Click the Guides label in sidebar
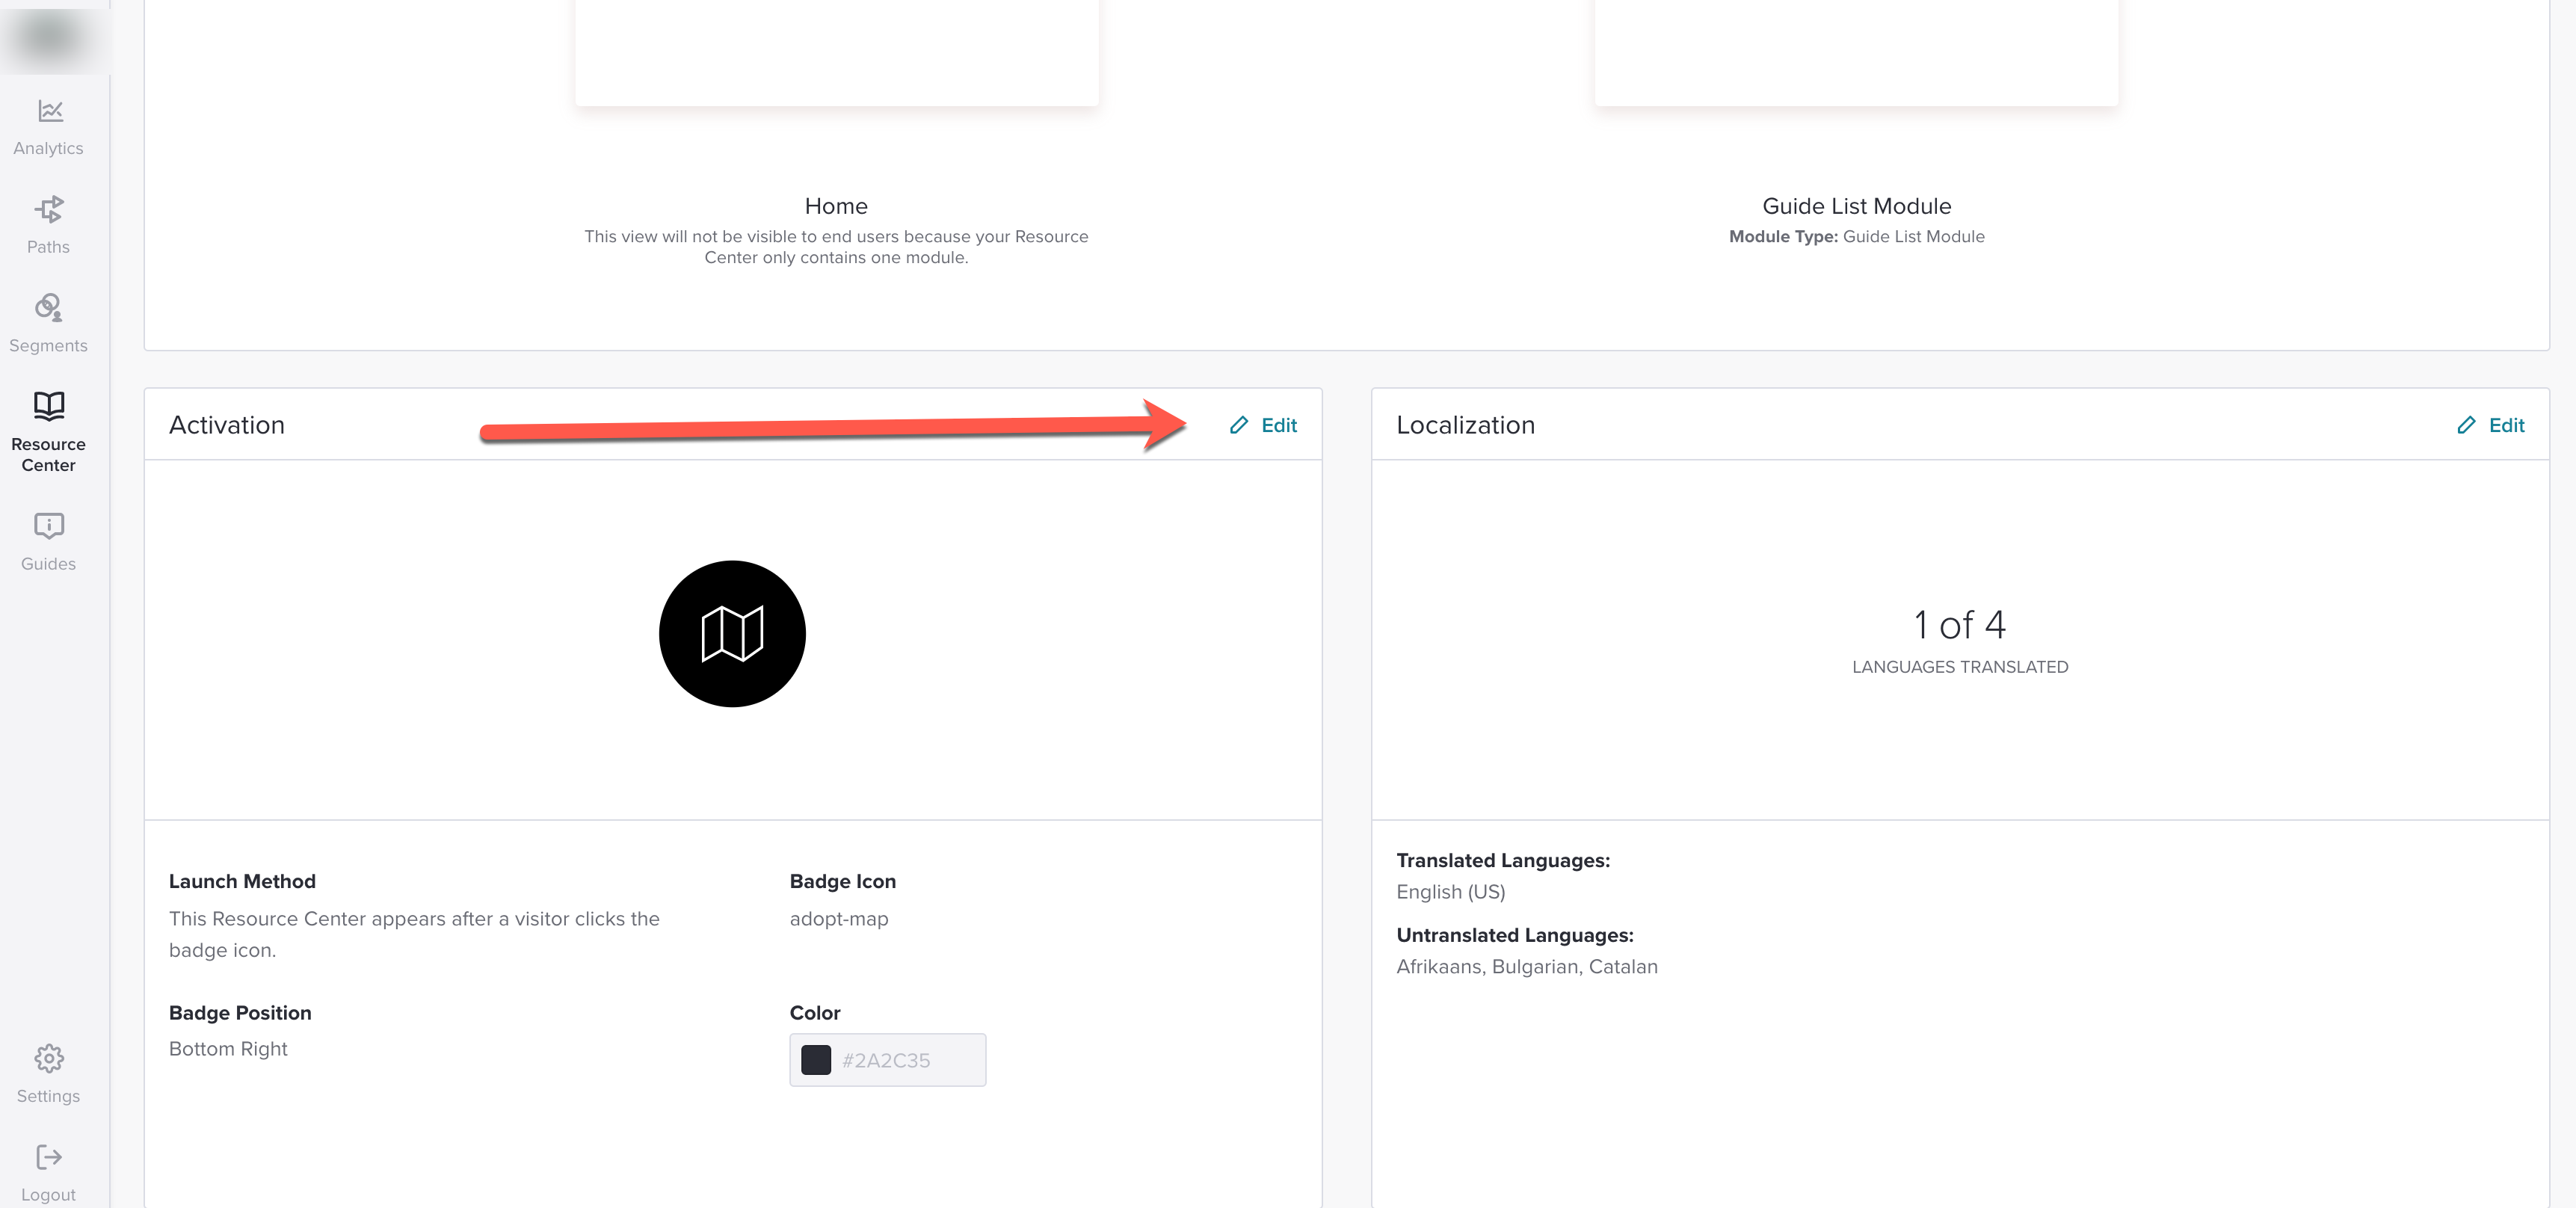Image resolution: width=2576 pixels, height=1208 pixels. 48,564
